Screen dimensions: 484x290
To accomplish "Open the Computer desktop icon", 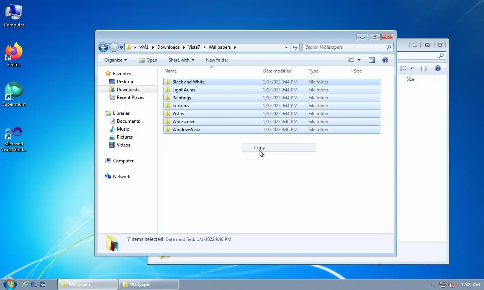I will 14,16.
